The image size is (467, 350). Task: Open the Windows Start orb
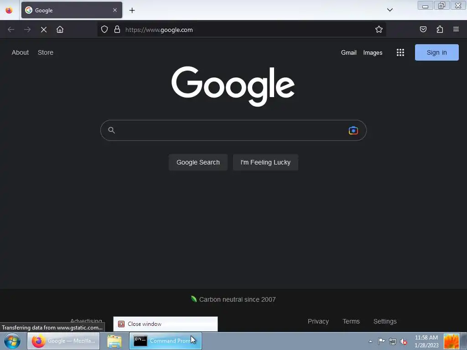(12, 341)
